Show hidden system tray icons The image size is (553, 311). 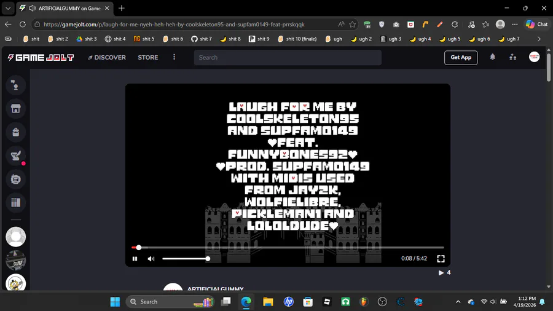point(458,302)
